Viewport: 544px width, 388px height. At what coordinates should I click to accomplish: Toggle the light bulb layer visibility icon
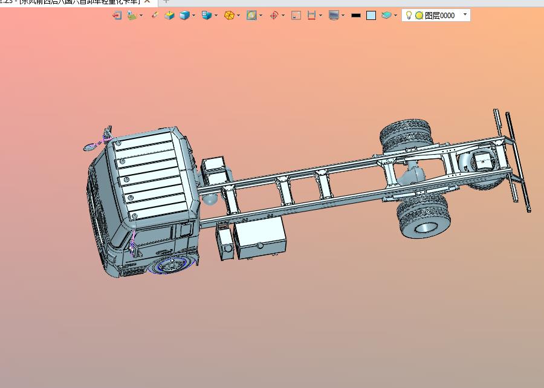409,15
